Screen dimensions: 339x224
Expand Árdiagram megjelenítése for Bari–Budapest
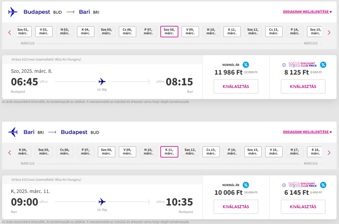(x=307, y=132)
